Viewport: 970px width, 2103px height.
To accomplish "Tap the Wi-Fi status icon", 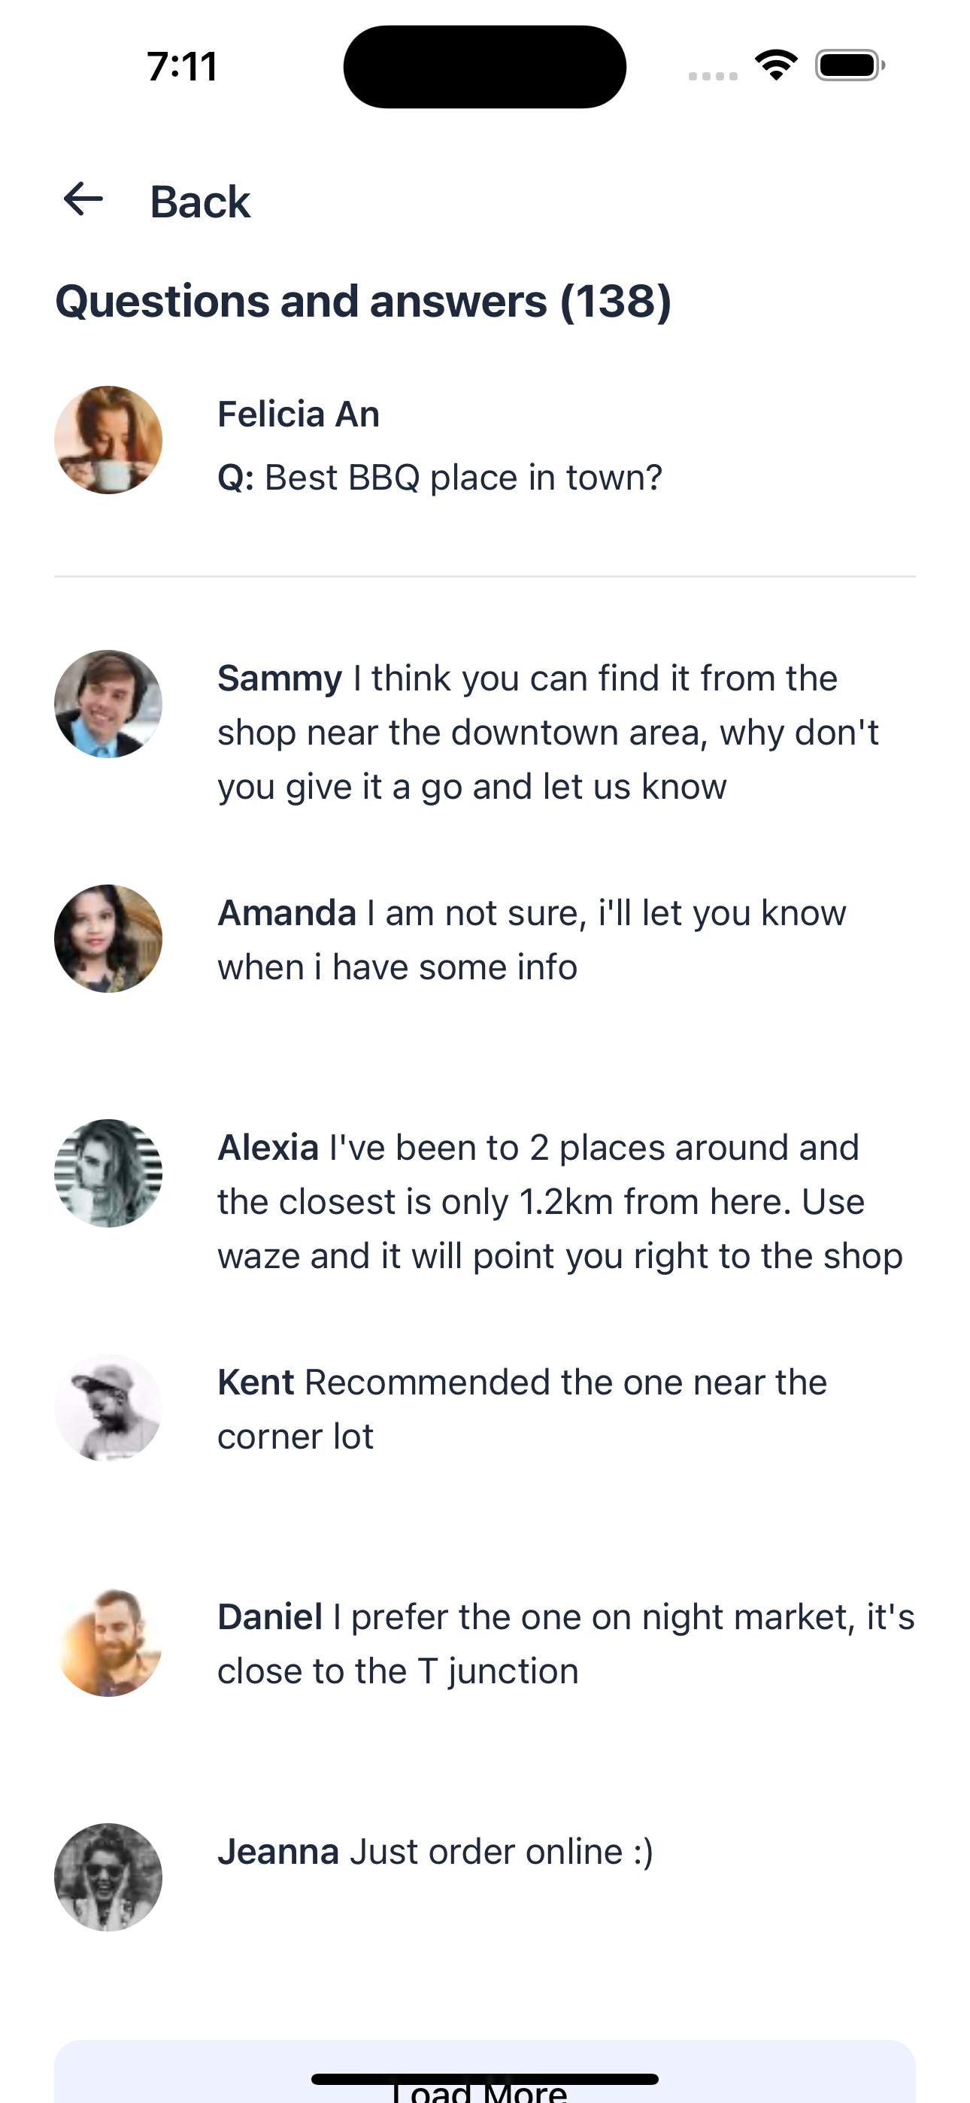I will 776,65.
